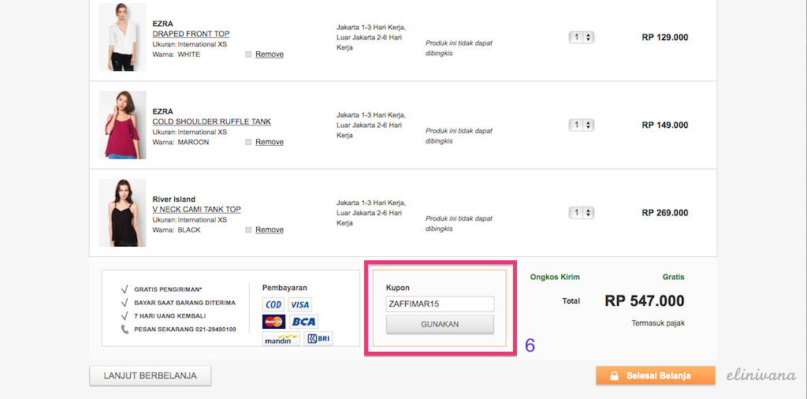Click the Lanjut Berbelanja button
This screenshot has width=807, height=399.
151,376
